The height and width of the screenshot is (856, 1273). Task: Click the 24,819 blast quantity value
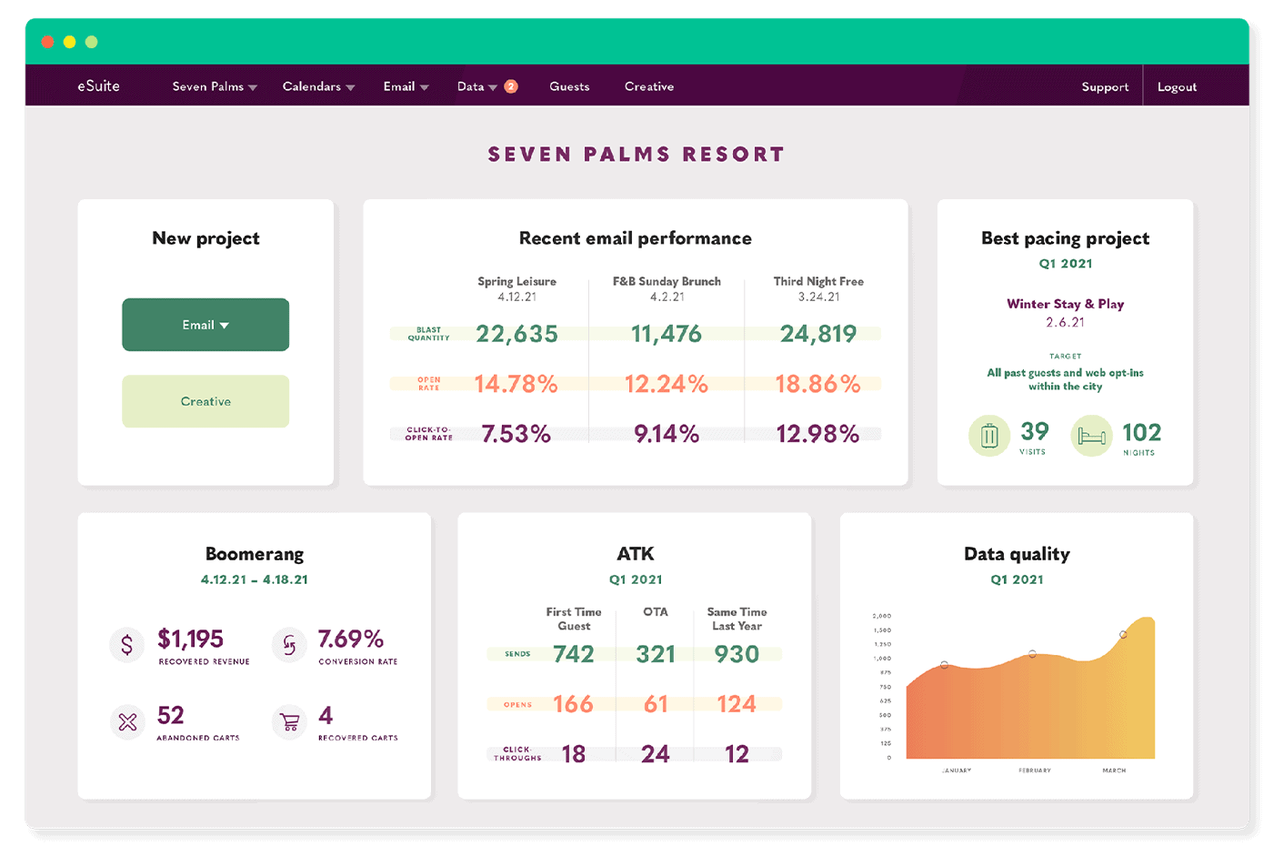point(818,334)
